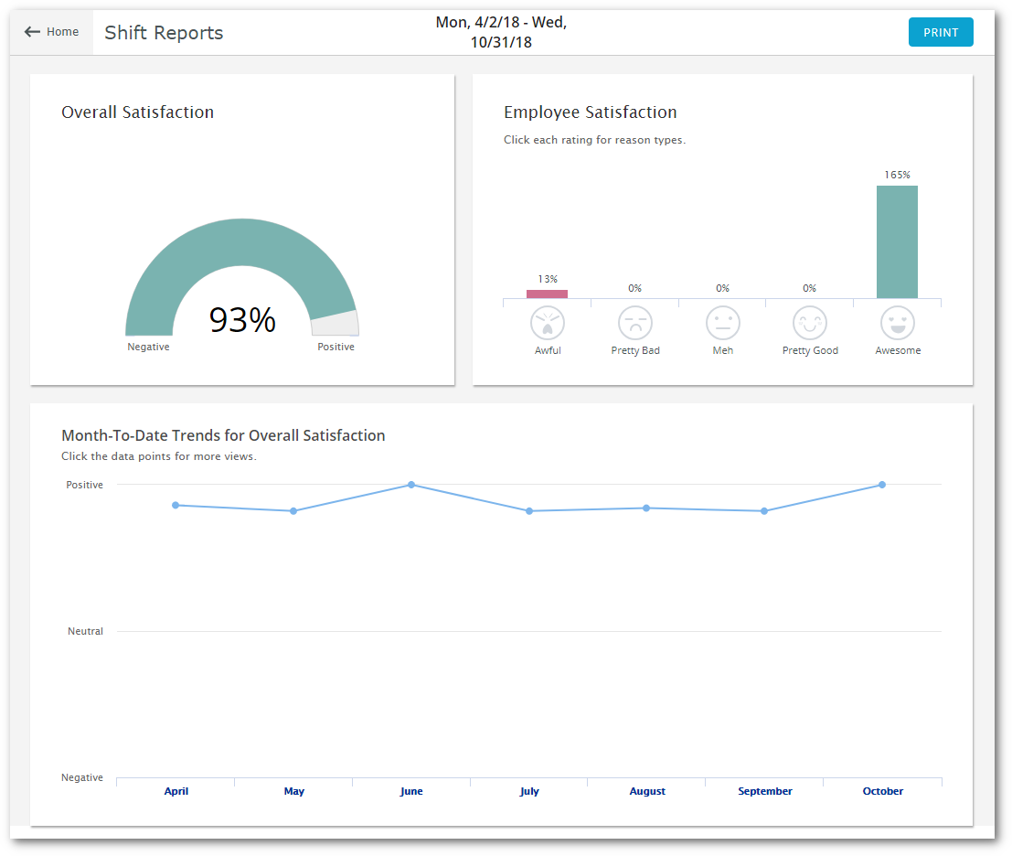Select the Pretty Bad frowning face icon
Image resolution: width=1012 pixels, height=856 pixels.
pos(635,323)
